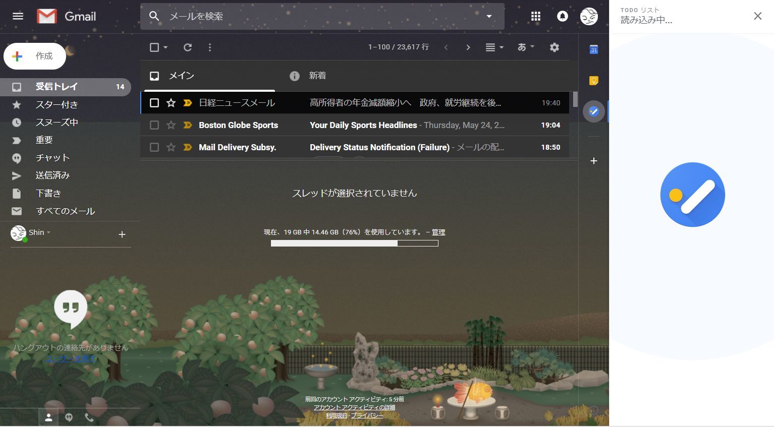
Task: Open the Google apps grid
Action: (x=536, y=16)
